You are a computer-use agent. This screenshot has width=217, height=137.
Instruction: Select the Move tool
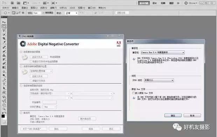click(x=4, y=22)
